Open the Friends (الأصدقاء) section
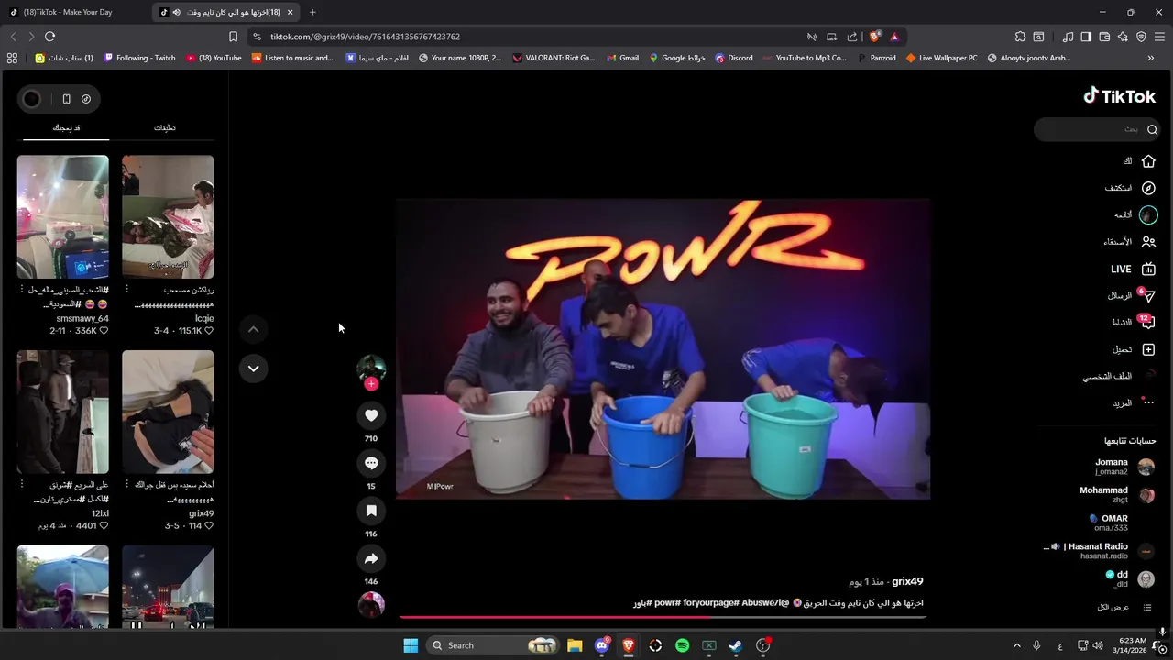Screen dimensions: 1173x660 click(1130, 242)
